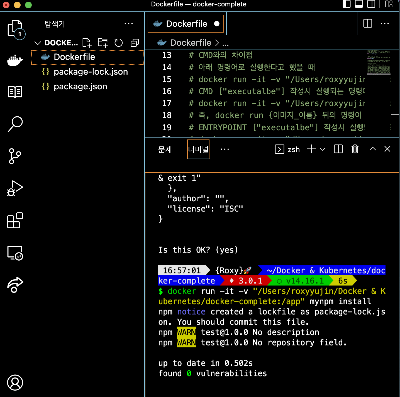Switch to the 터미널 panel tab
Viewport: 400px width, 397px height.
point(198,150)
